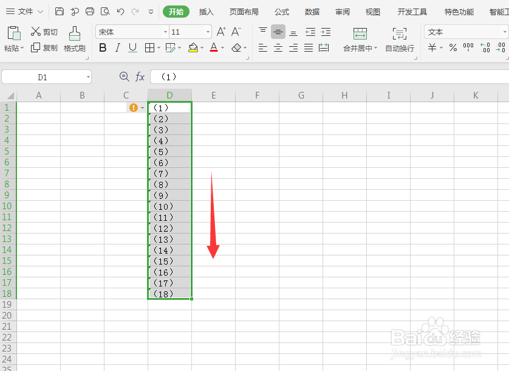Select the Format Painter (格式刷) tool
Image resolution: width=509 pixels, height=371 pixels.
[x=75, y=40]
